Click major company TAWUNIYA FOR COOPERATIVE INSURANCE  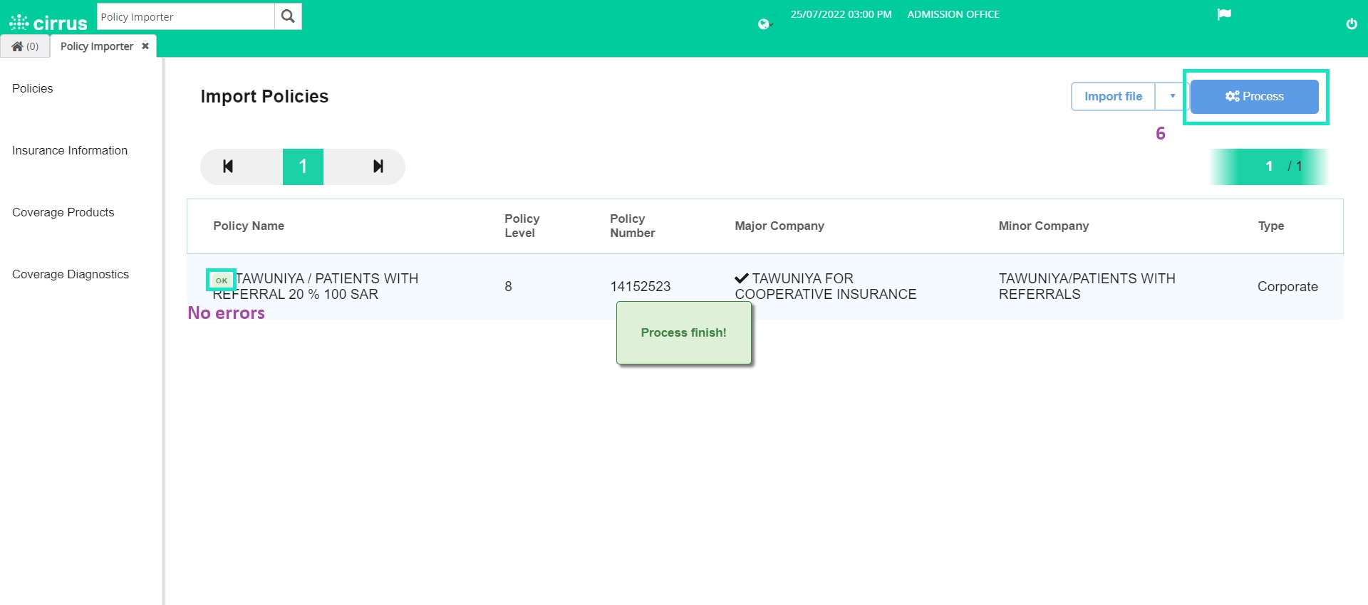pos(826,286)
